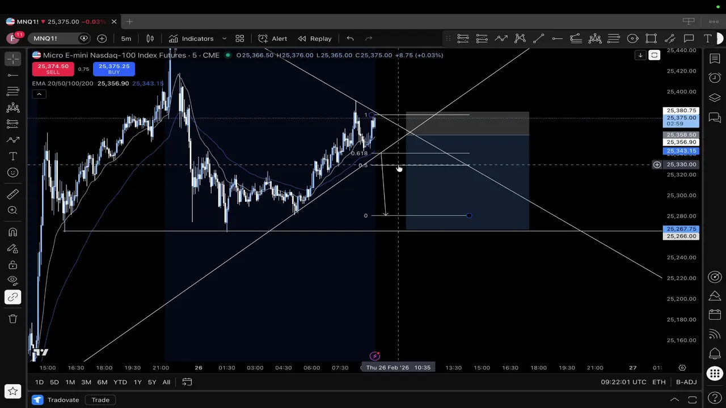
Task: Toggle hide all drawings eye icon
Action: 12,280
